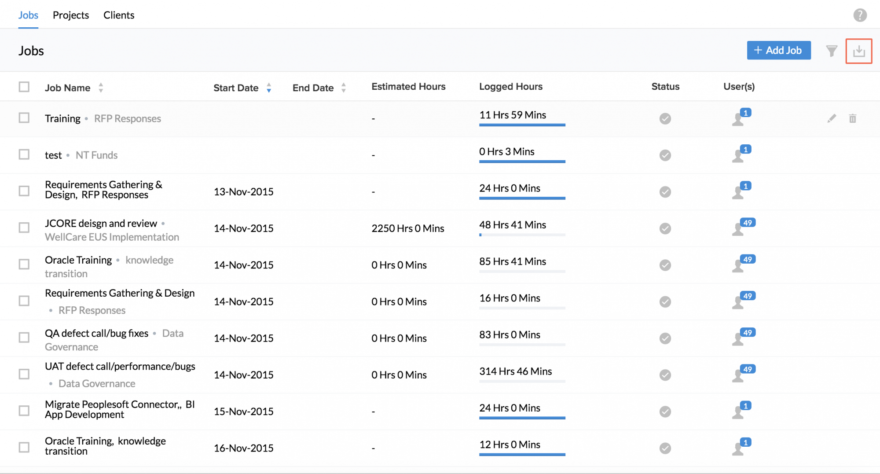Image resolution: width=880 pixels, height=474 pixels.
Task: Click the Add Job button
Action: point(778,50)
